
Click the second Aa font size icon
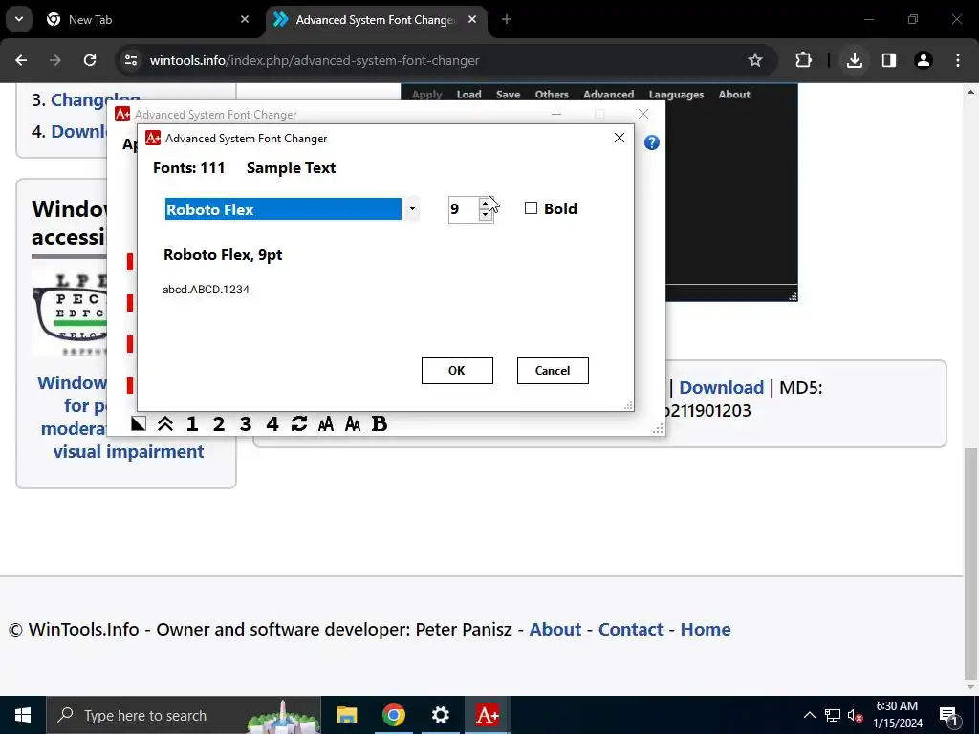point(353,424)
